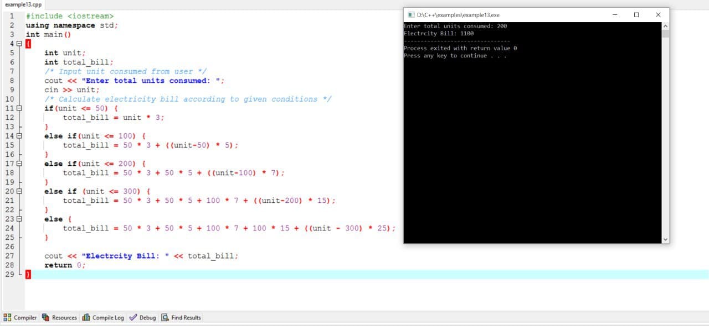Click the Compiler grid icon in bottom panel

tap(8, 318)
